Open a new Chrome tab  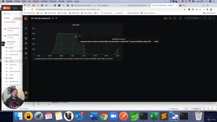click(208, 5)
